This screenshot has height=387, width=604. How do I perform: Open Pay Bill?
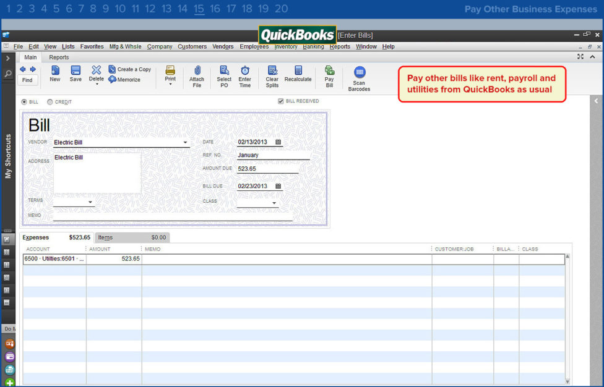point(329,77)
